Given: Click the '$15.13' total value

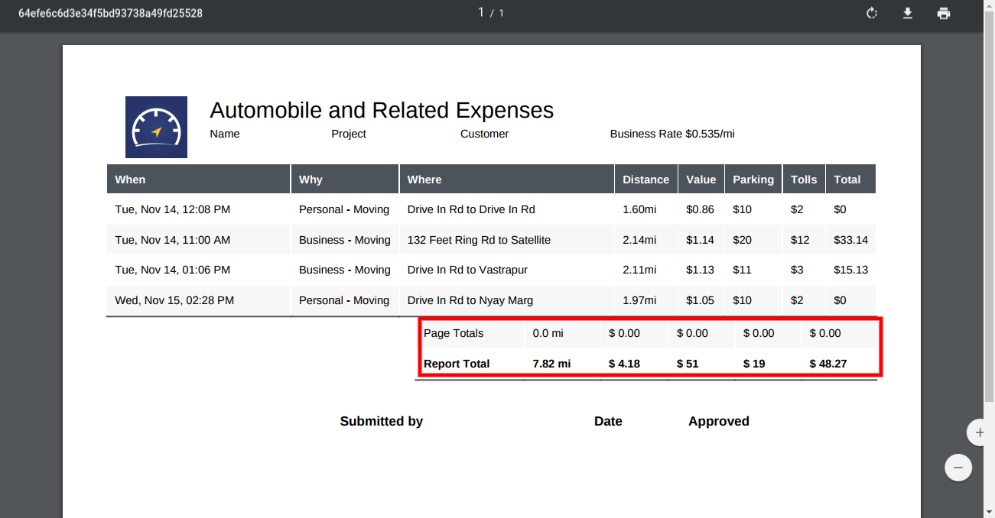Looking at the screenshot, I should 851,270.
